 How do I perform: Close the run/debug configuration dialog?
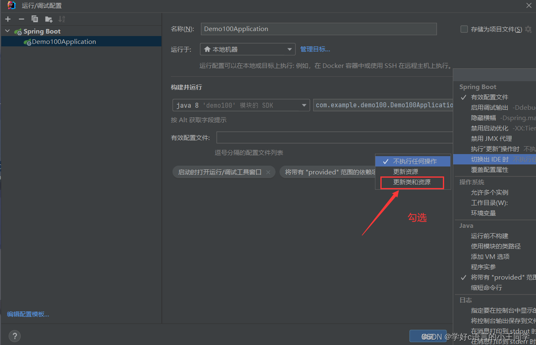[x=529, y=5]
